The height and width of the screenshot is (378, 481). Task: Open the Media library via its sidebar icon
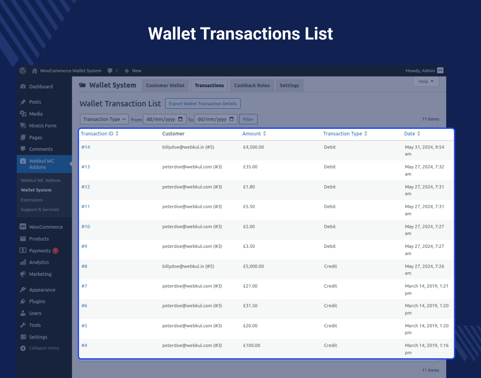click(22, 113)
